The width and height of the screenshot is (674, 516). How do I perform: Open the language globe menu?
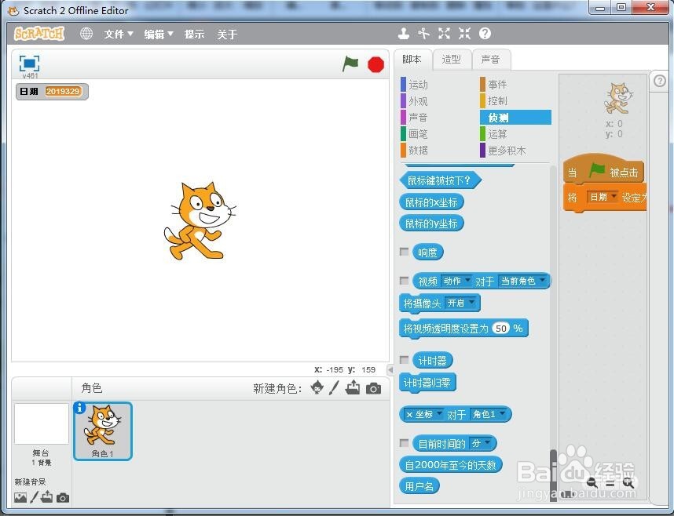coord(86,34)
